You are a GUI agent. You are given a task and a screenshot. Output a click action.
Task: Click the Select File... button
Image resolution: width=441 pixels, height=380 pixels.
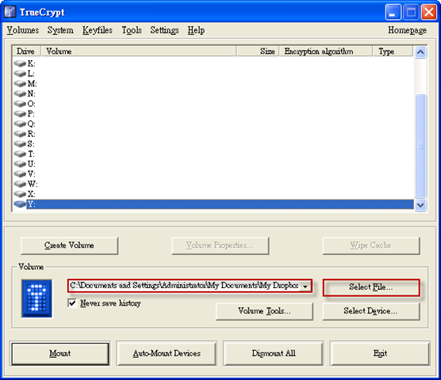(x=371, y=287)
